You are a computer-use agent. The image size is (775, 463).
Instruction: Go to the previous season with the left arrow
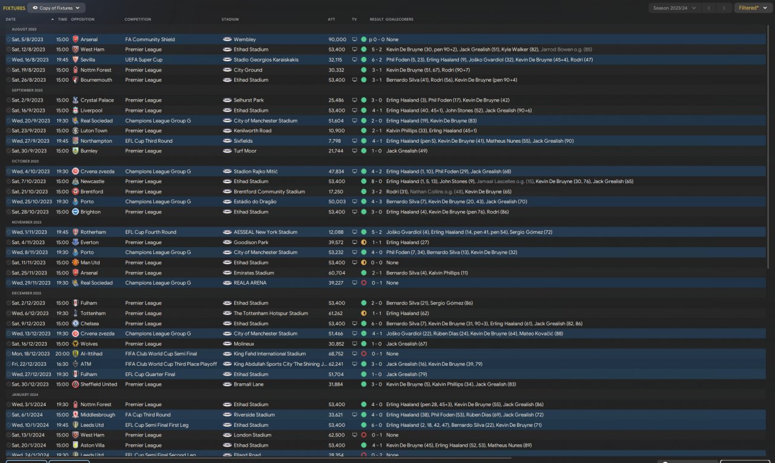tap(708, 8)
